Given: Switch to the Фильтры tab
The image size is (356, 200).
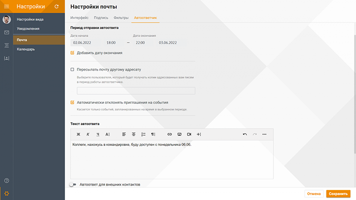Looking at the screenshot, I should click(x=121, y=18).
